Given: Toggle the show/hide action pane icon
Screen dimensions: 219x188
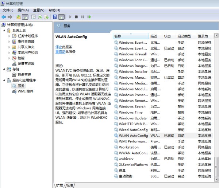Looking at the screenshot, I should (61, 17).
